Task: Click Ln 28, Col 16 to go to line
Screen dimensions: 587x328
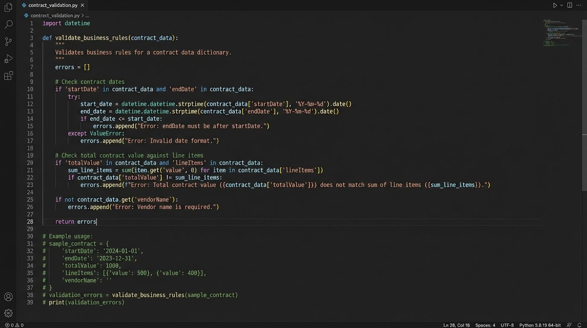Action: 456,325
